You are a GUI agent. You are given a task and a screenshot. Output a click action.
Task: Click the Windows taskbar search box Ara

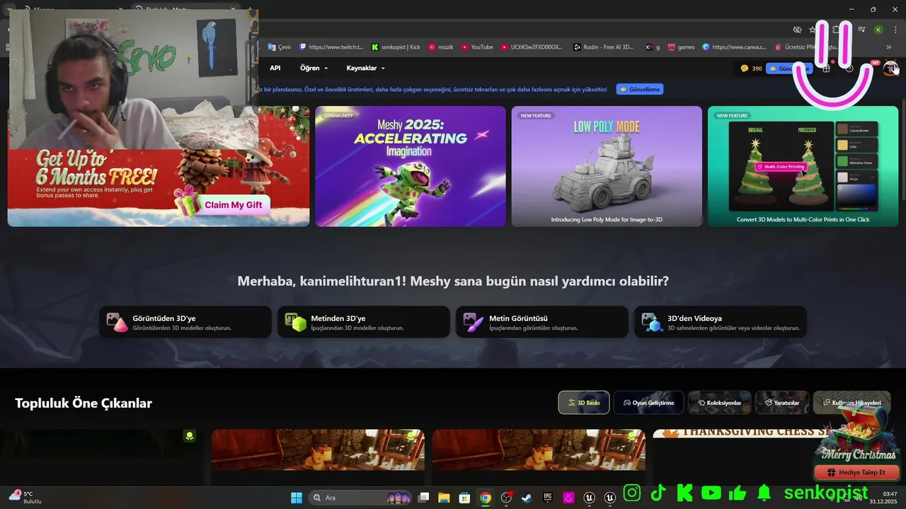[361, 498]
